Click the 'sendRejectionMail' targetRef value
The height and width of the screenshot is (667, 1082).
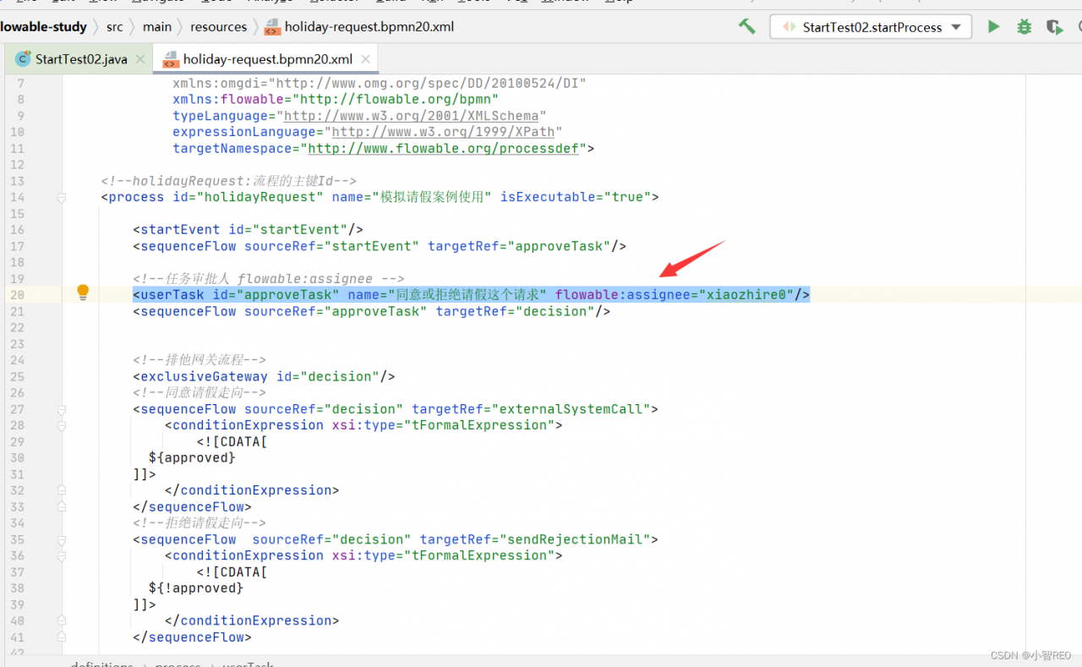click(574, 539)
